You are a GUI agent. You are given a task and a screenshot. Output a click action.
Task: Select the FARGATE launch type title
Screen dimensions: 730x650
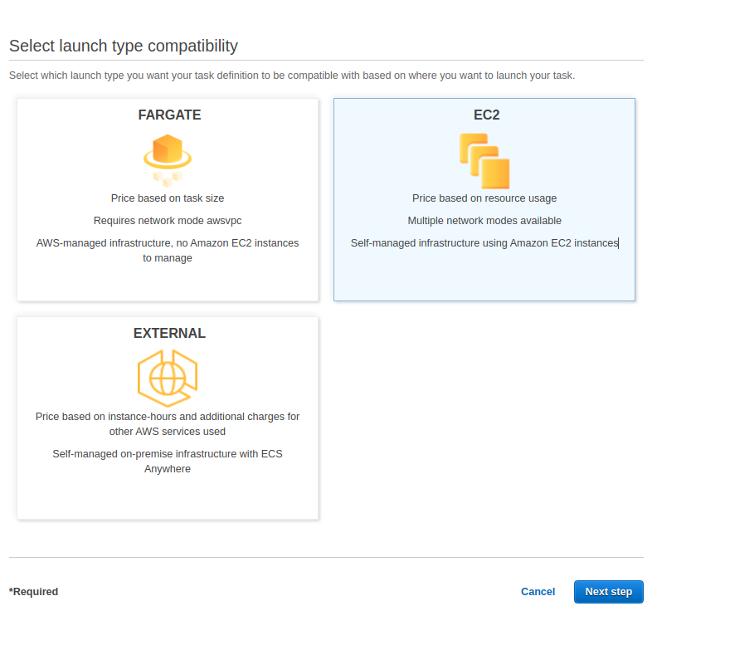click(169, 115)
